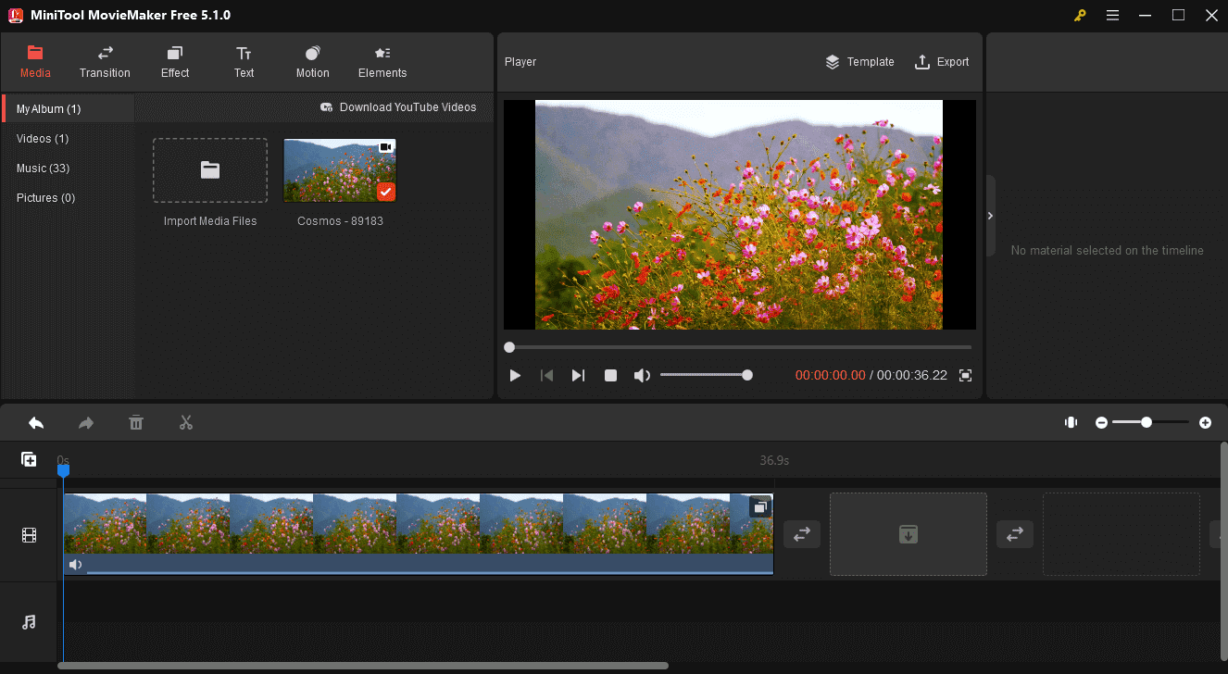This screenshot has height=674, width=1228.
Task: Click Download YouTube Videos
Action: (x=398, y=107)
